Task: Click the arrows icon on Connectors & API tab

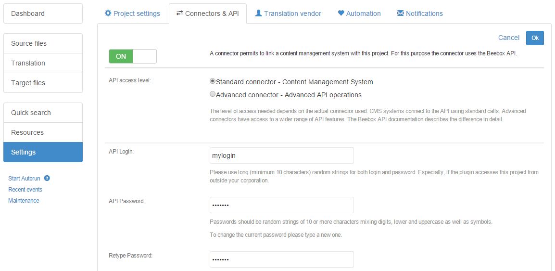Action: [x=180, y=13]
